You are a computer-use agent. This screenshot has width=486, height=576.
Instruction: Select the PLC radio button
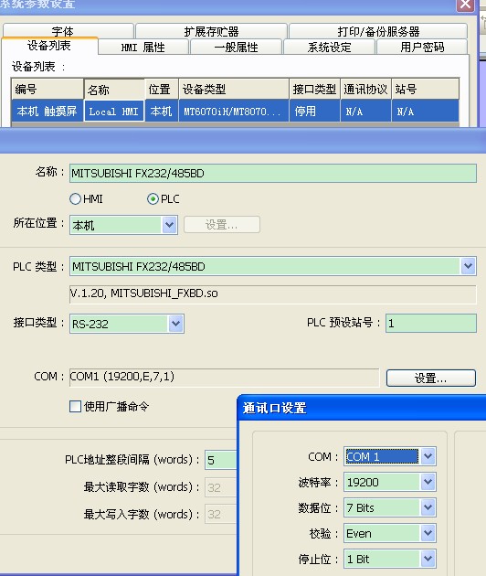point(153,199)
